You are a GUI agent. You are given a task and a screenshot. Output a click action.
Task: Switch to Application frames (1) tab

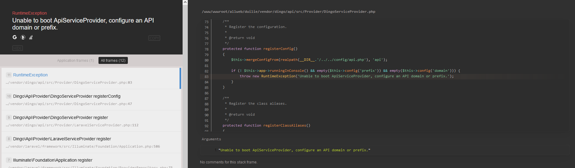point(76,61)
